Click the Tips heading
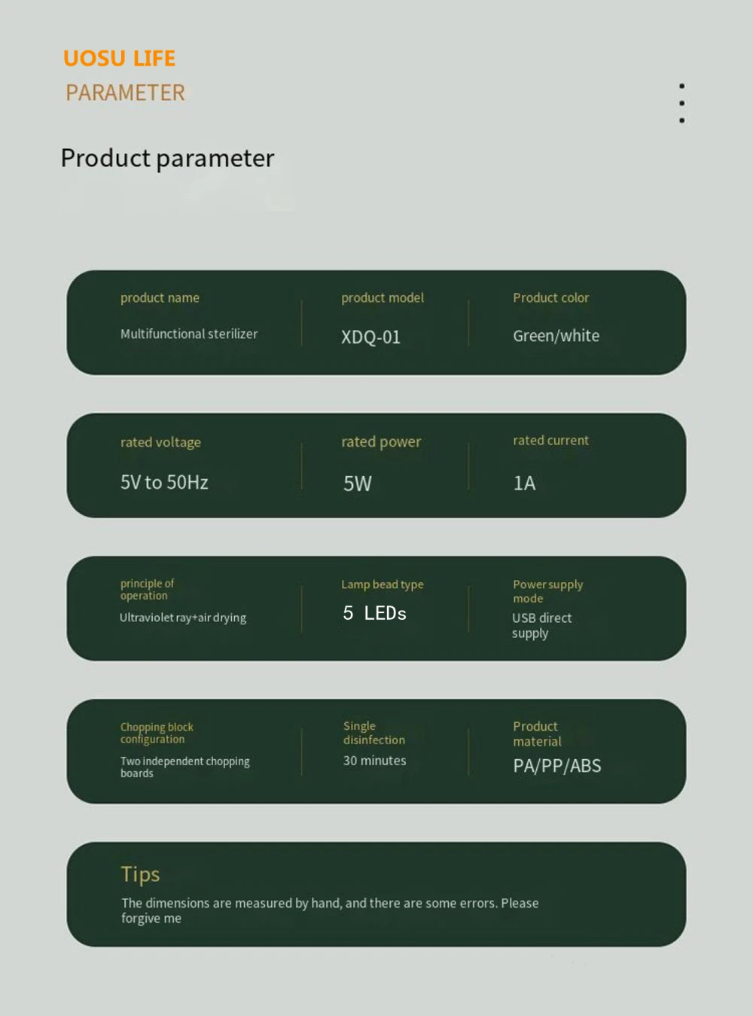Screen dimensions: 753x1016 pos(140,874)
